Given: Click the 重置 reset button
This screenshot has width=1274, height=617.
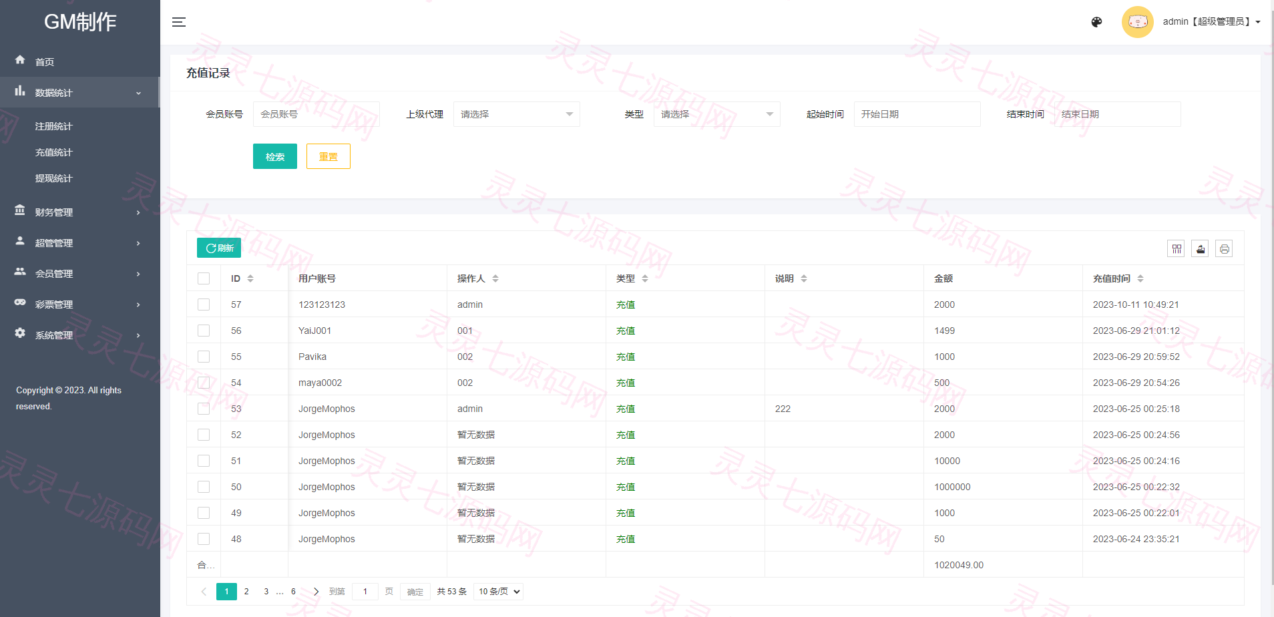Looking at the screenshot, I should [329, 156].
